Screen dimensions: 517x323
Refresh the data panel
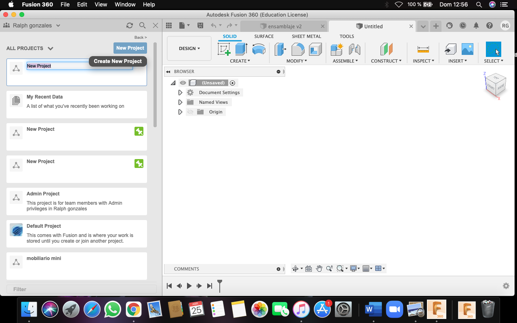point(130,25)
